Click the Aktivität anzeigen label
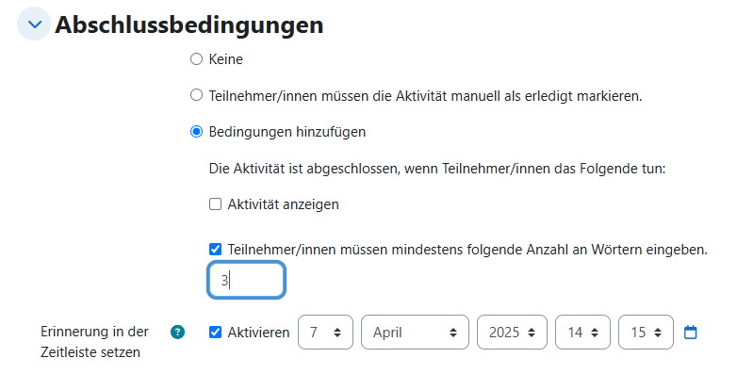This screenshot has height=374, width=737. click(284, 204)
